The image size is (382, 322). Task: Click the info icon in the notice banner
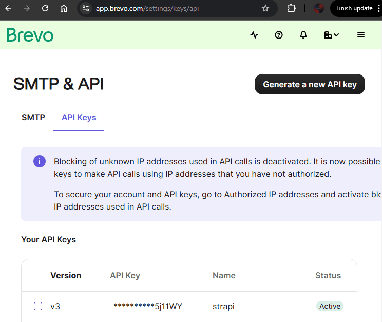tap(40, 161)
